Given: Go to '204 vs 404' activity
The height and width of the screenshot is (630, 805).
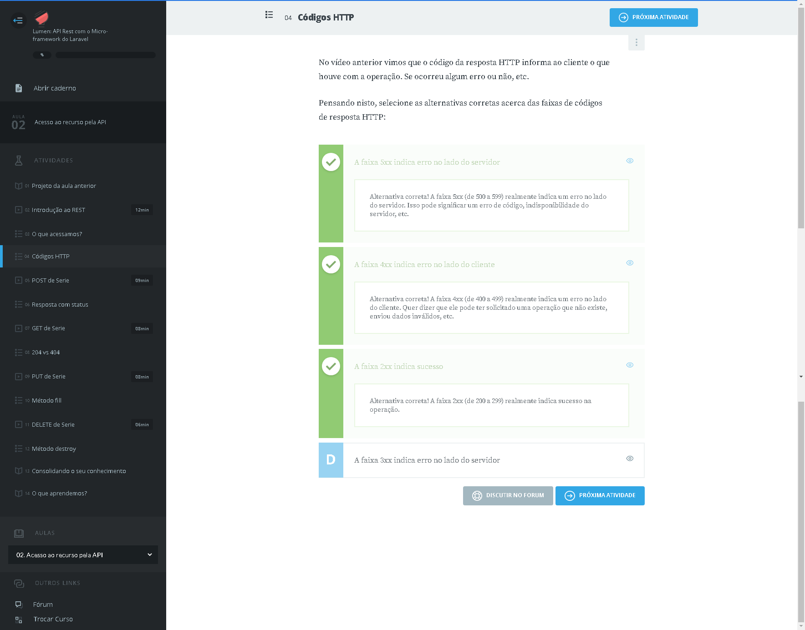Looking at the screenshot, I should coord(46,353).
